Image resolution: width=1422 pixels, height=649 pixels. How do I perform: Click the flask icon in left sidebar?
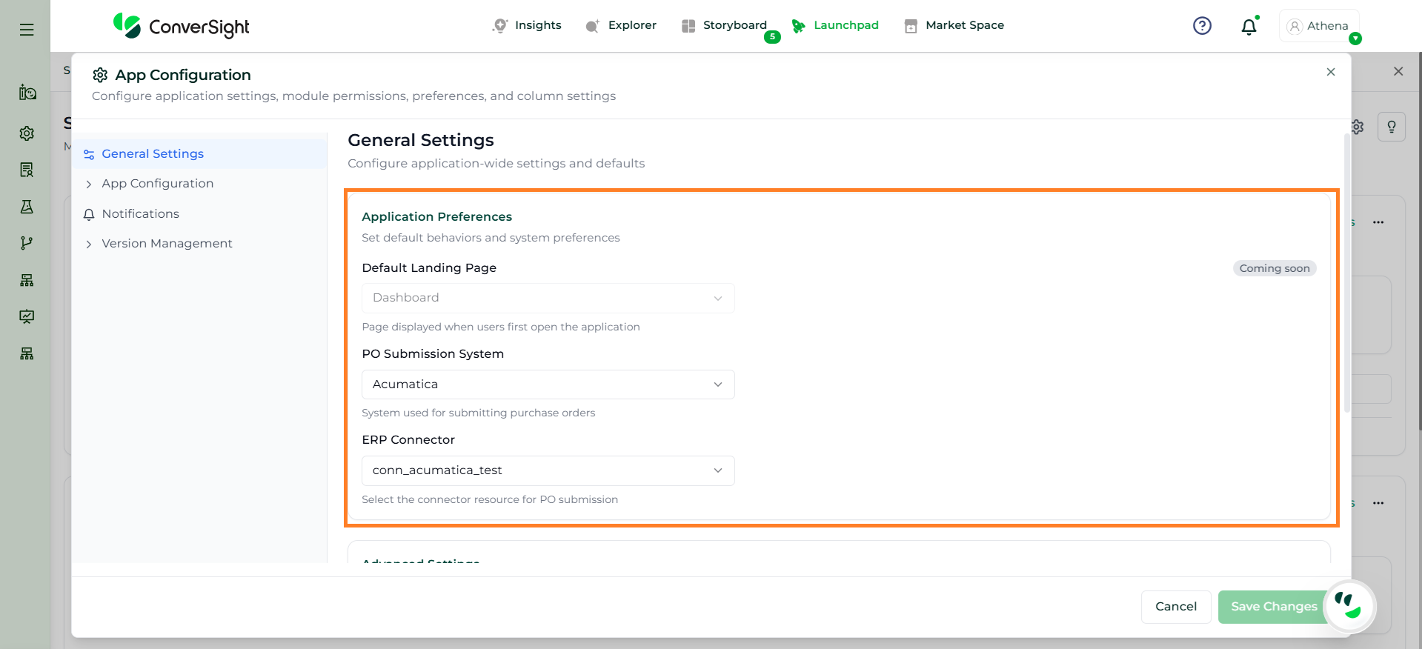point(27,207)
